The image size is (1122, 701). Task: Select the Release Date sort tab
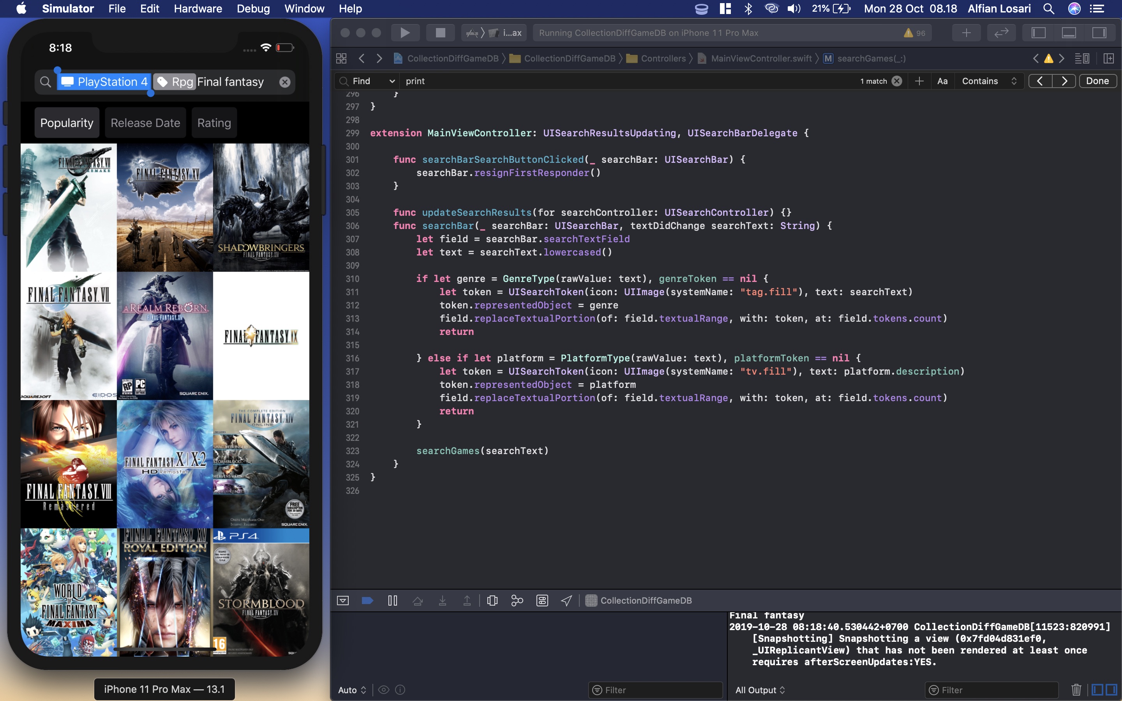(x=145, y=123)
